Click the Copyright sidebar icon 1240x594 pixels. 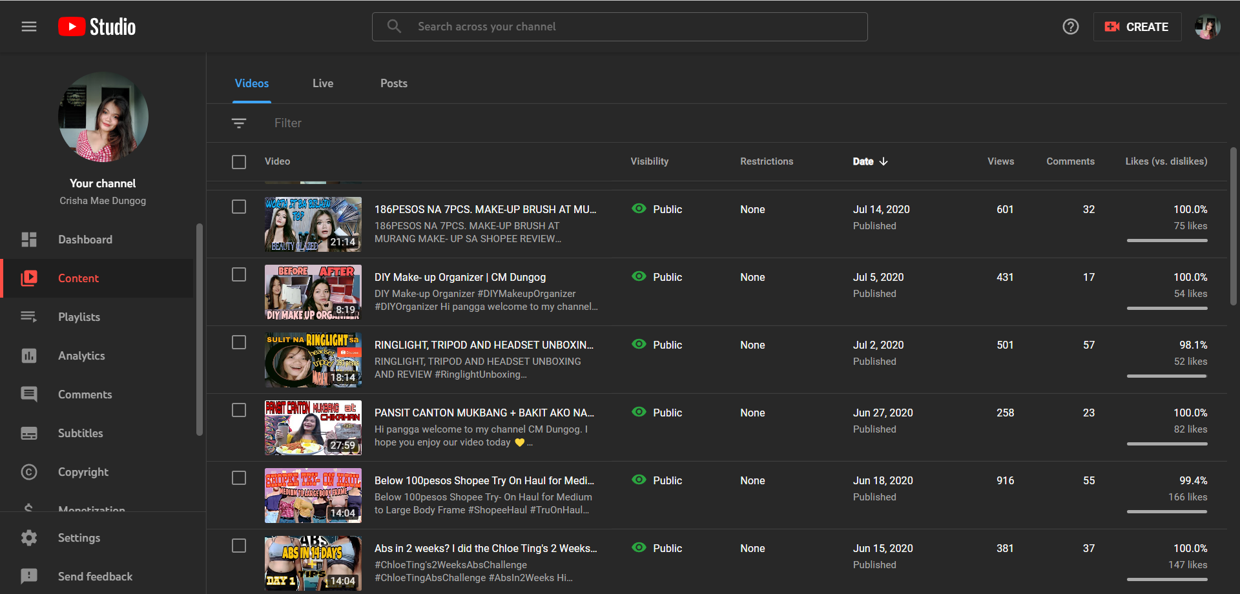click(29, 472)
